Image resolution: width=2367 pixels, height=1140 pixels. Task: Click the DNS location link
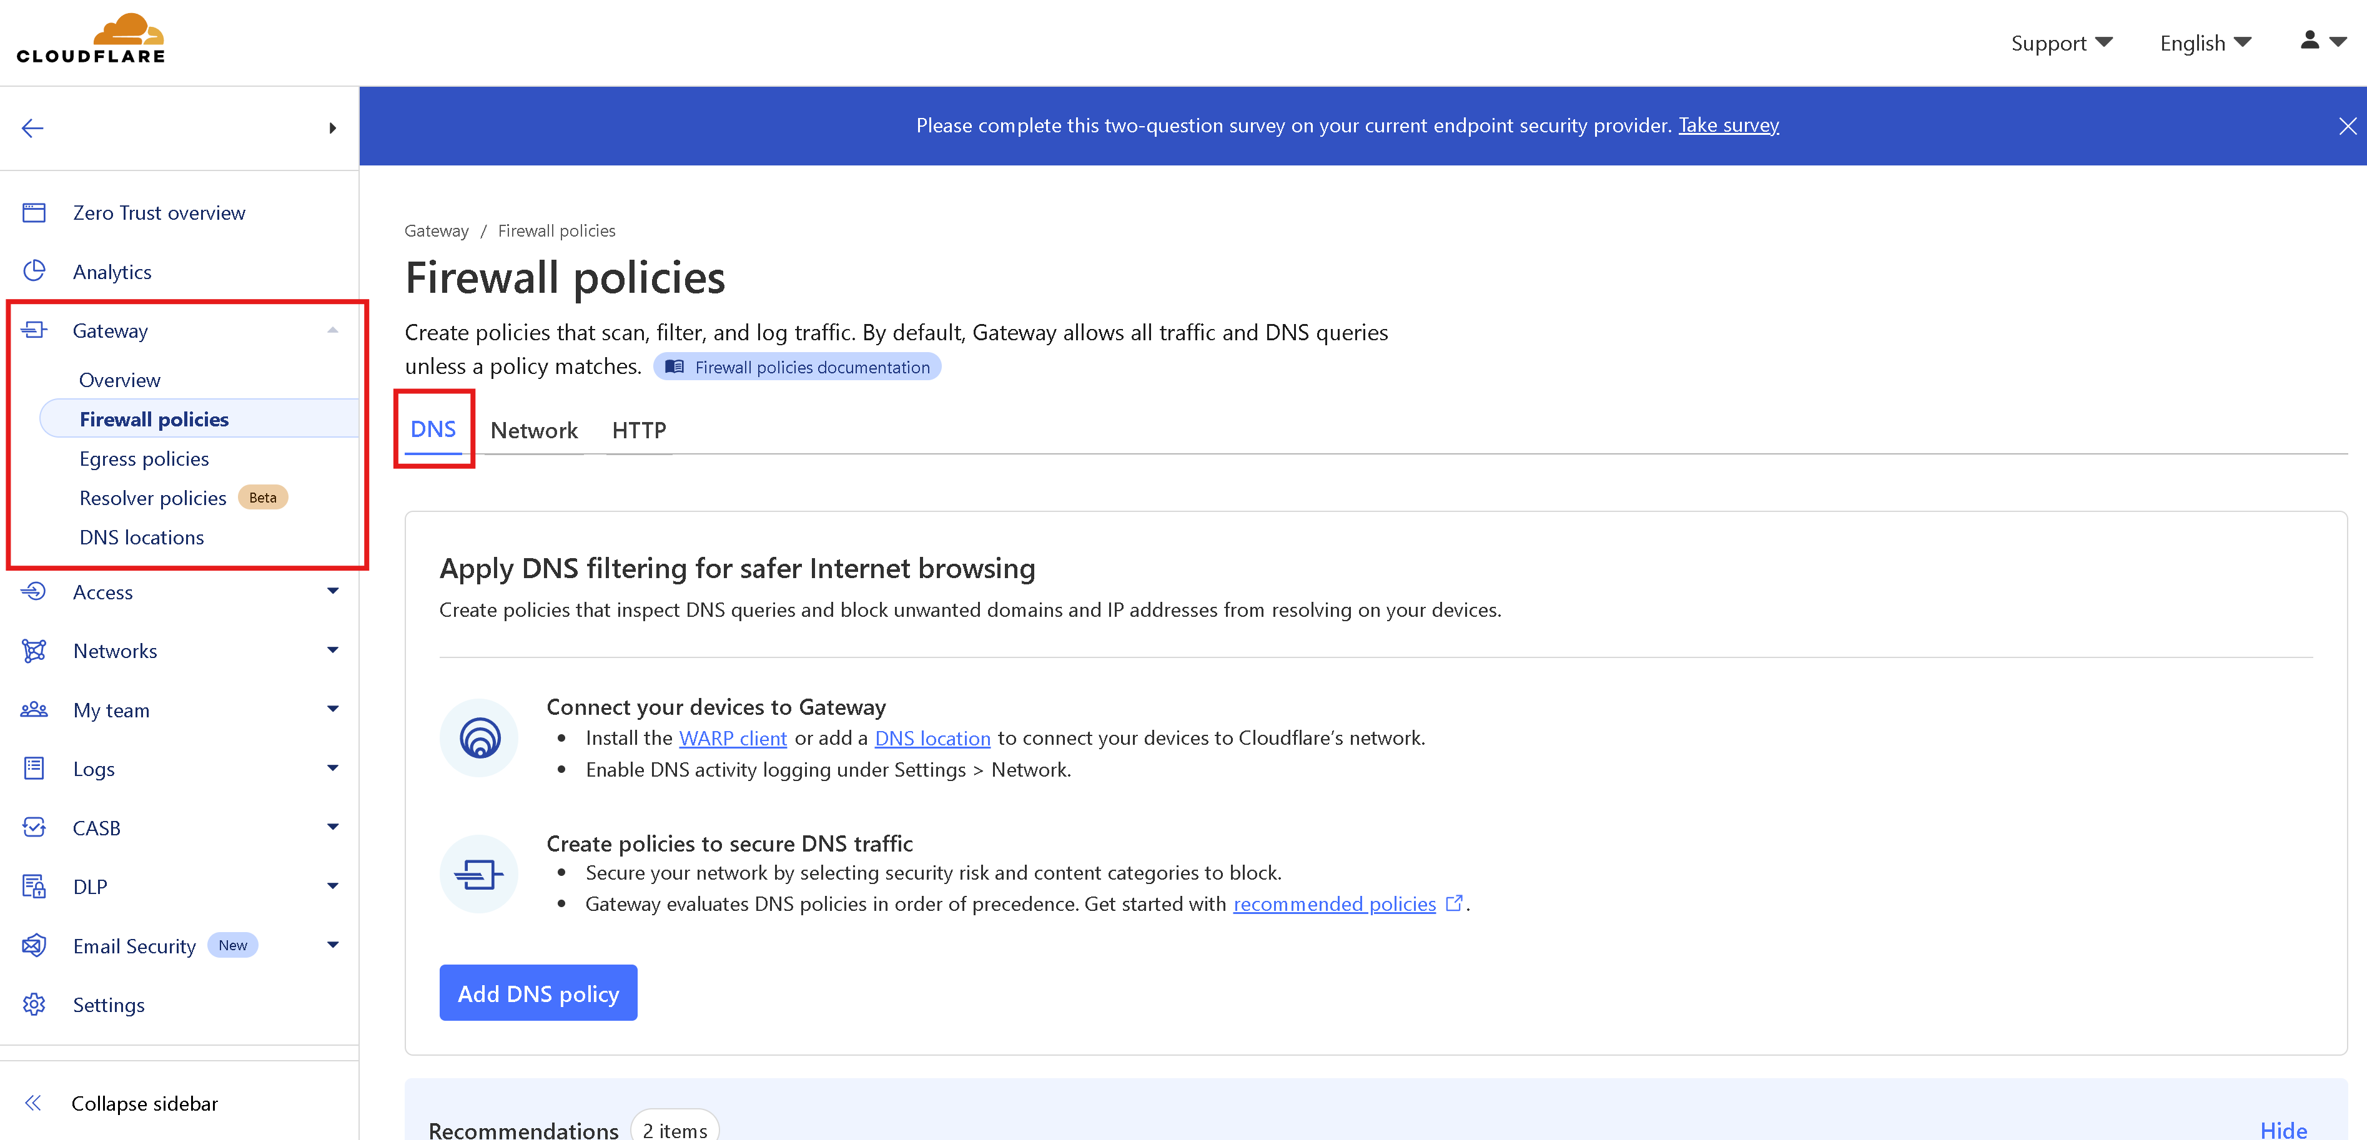tap(932, 738)
